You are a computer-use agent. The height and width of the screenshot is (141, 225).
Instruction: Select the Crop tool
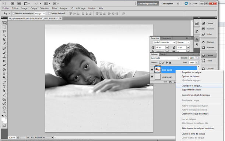pyautogui.click(x=4, y=40)
